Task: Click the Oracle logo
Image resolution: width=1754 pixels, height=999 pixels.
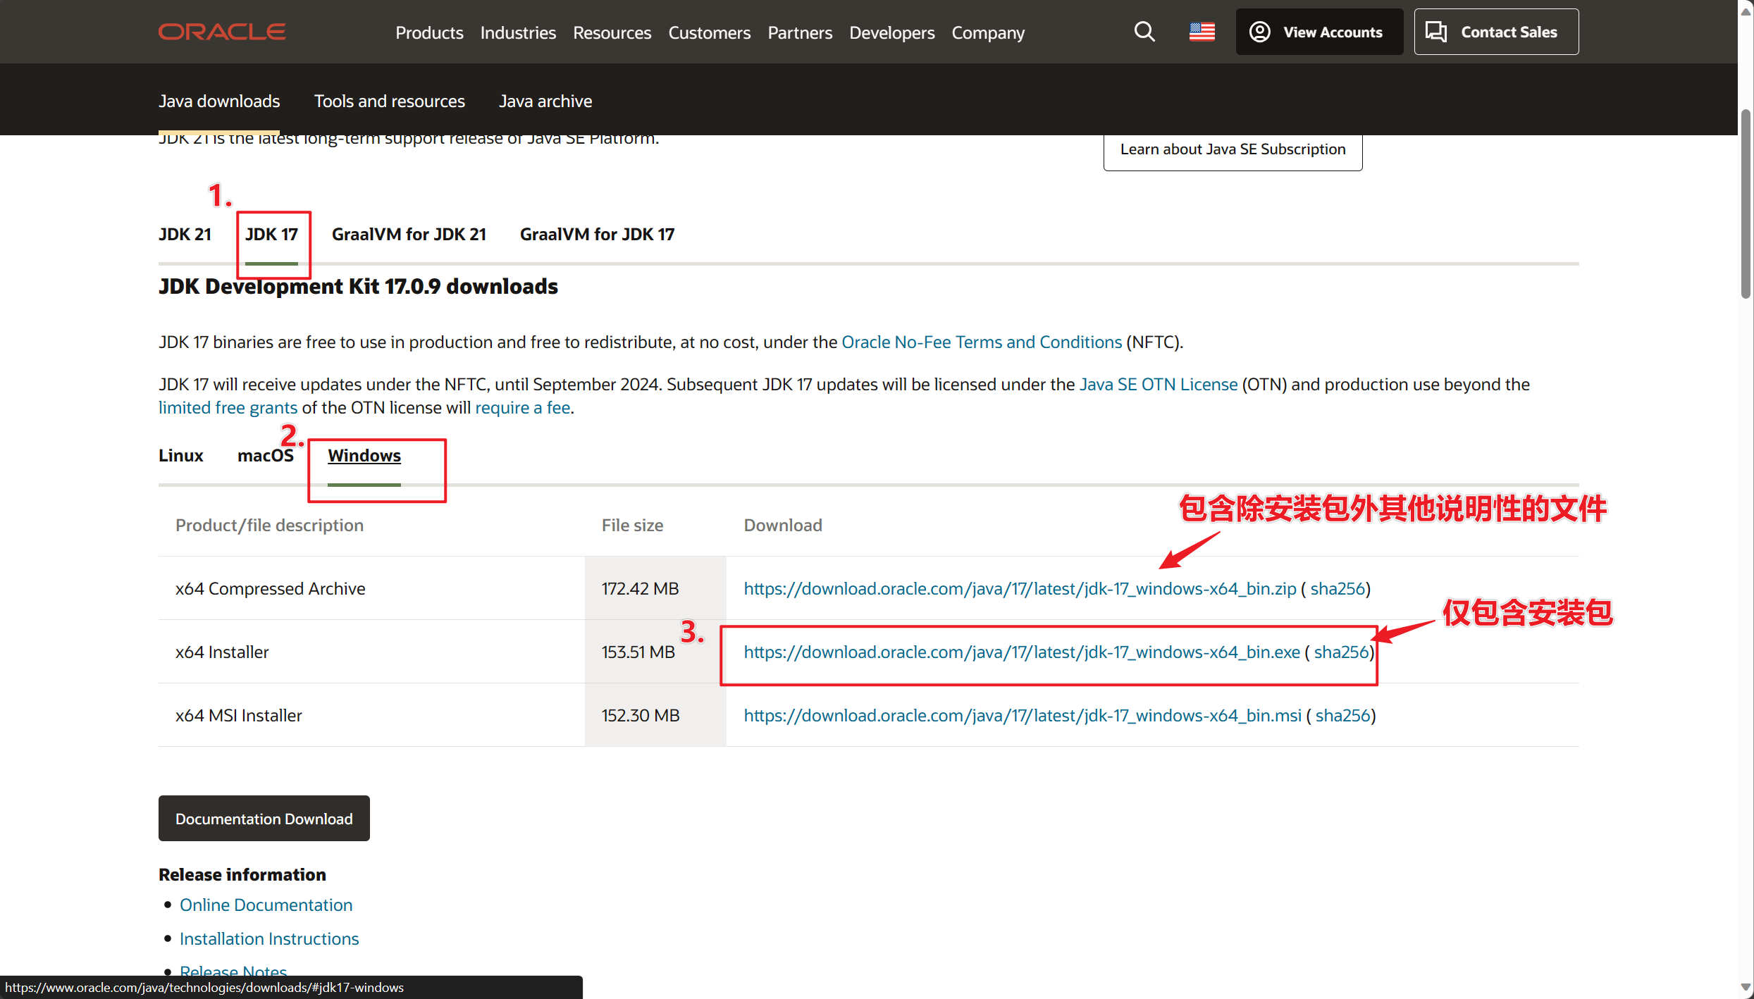Action: pos(221,32)
